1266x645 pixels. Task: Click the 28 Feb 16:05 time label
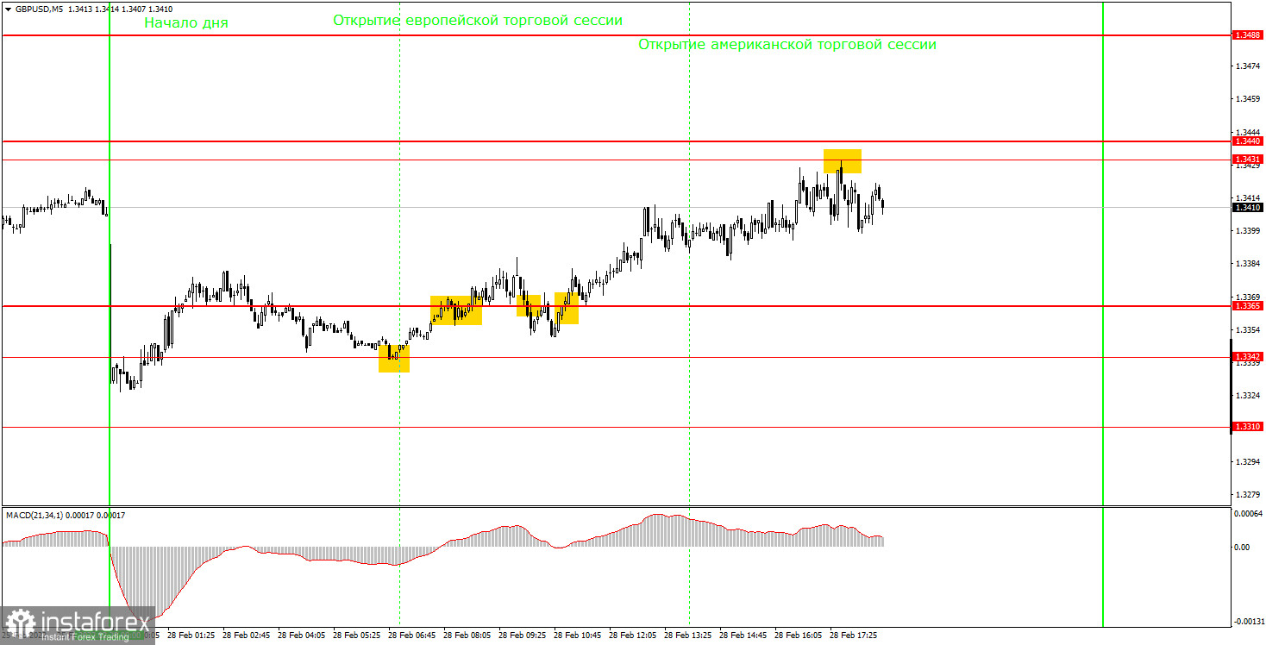click(799, 636)
